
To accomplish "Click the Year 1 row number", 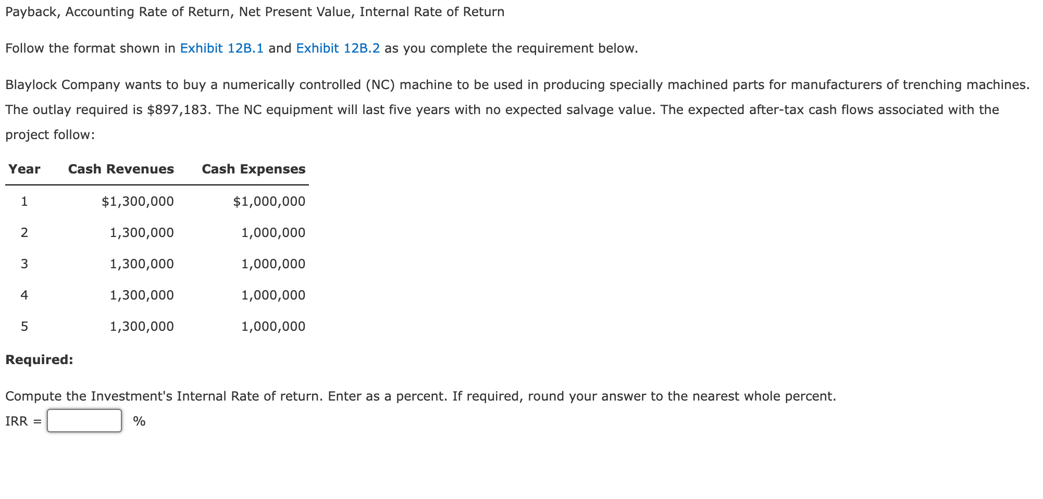I will 24,202.
